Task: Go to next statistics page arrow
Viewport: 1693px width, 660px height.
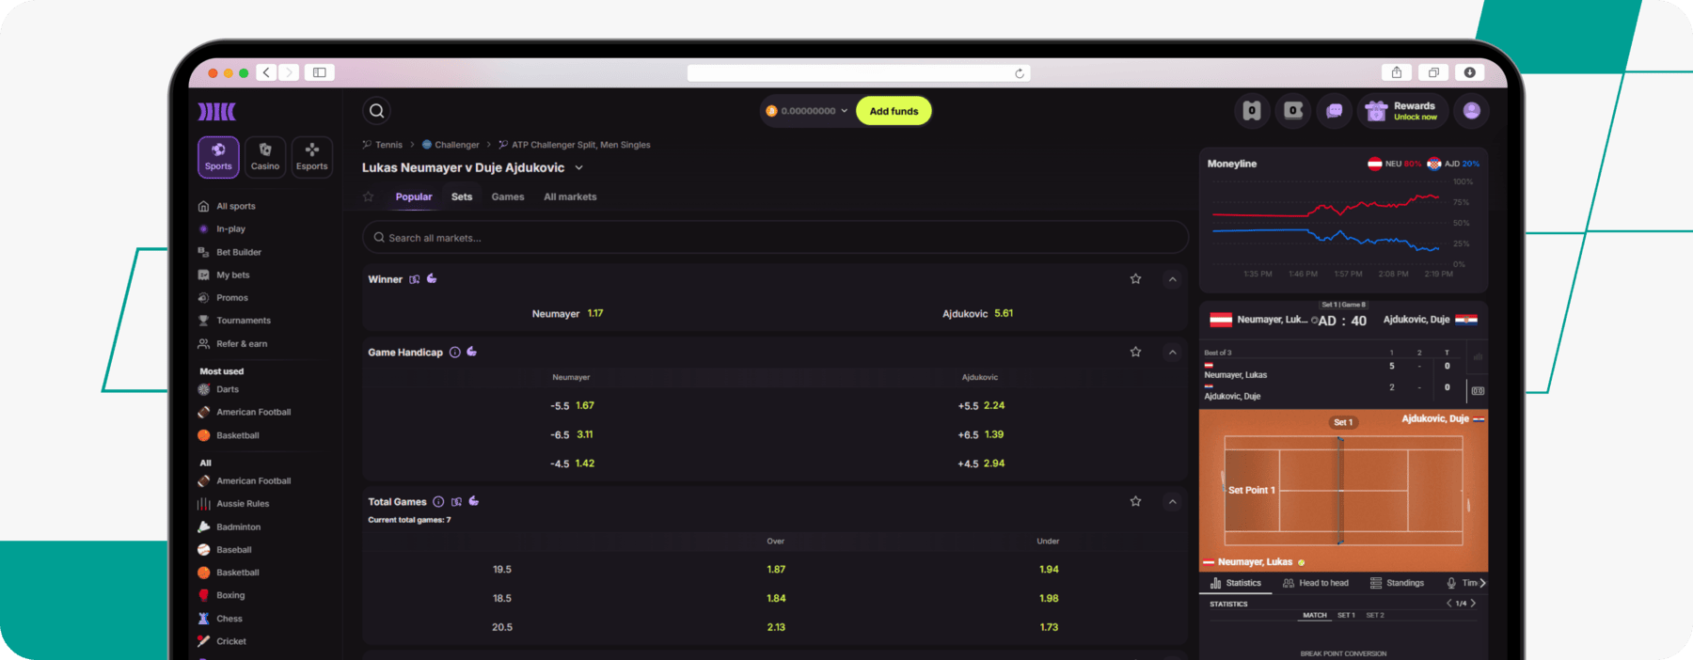Action: tap(1473, 604)
